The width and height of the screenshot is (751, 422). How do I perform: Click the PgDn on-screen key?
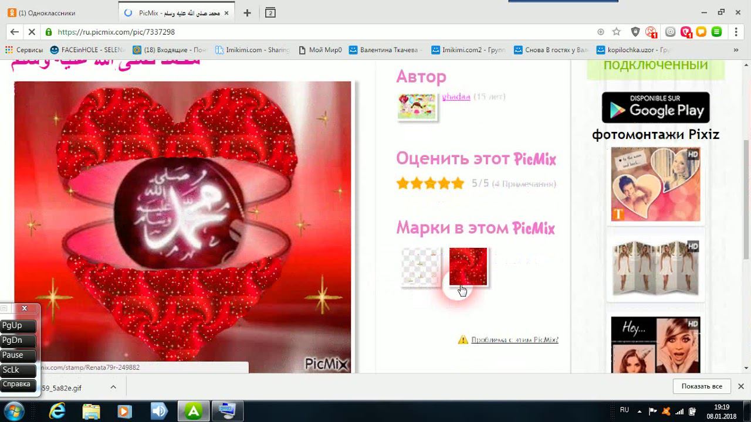point(18,341)
